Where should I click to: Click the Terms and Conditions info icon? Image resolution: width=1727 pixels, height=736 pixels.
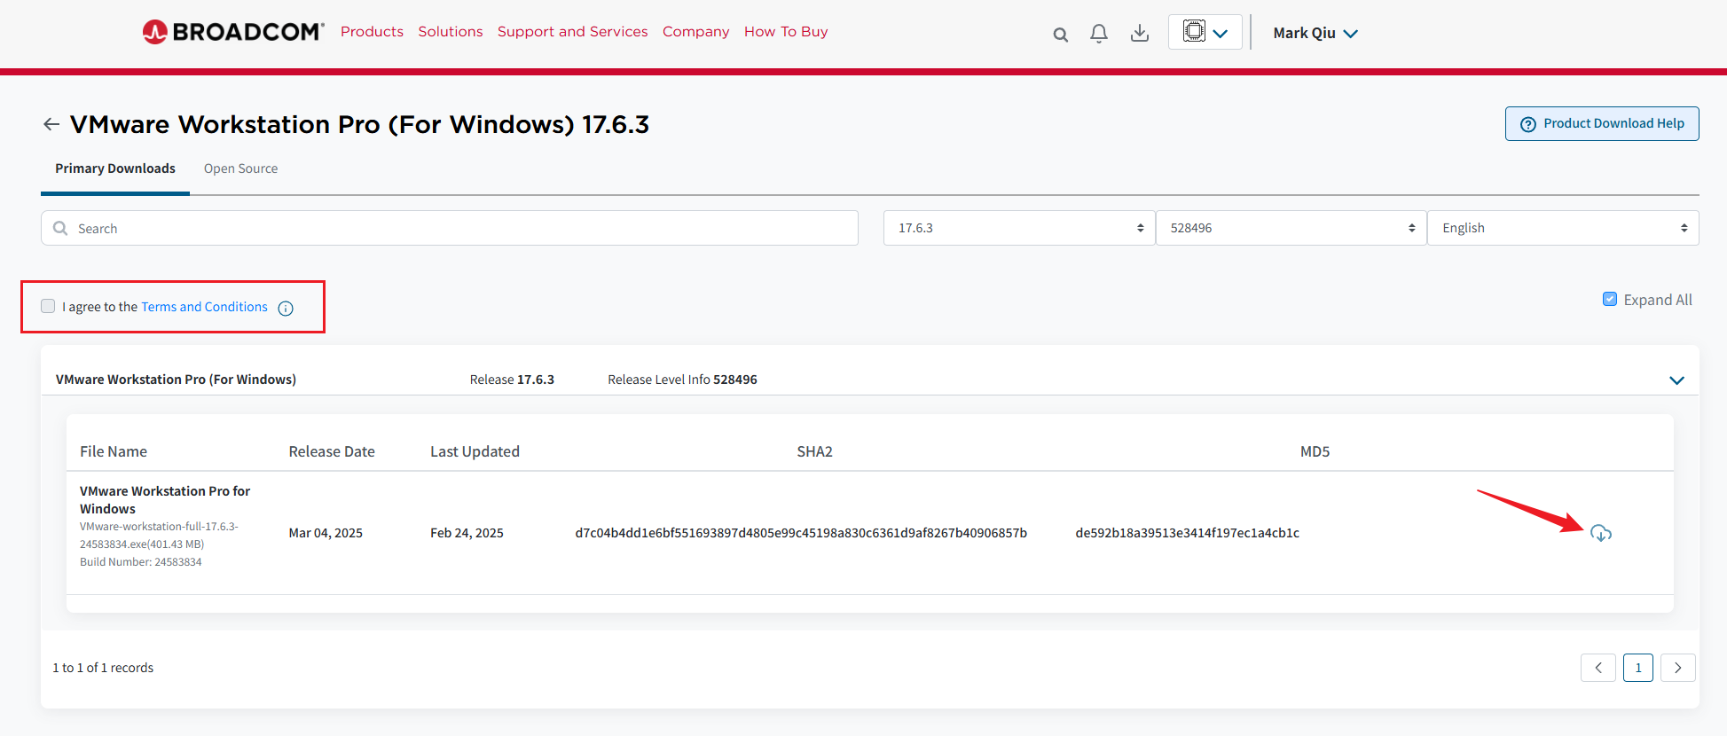pyautogui.click(x=286, y=308)
